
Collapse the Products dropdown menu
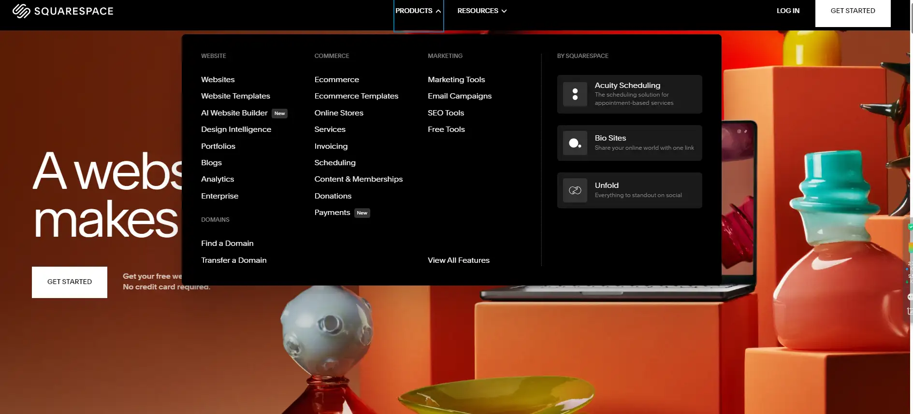418,11
